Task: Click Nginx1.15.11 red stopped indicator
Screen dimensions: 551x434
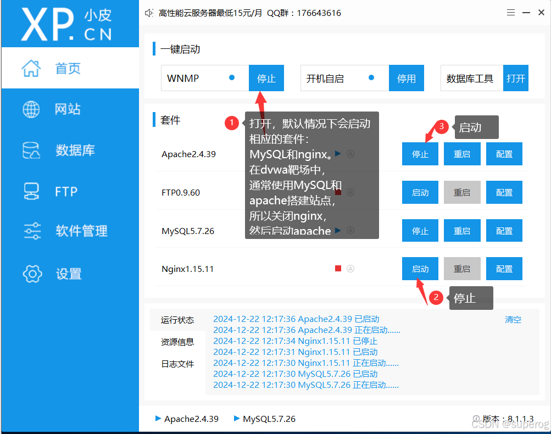Action: [338, 269]
